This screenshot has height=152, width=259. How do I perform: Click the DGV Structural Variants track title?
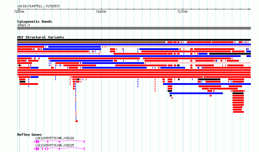41,37
